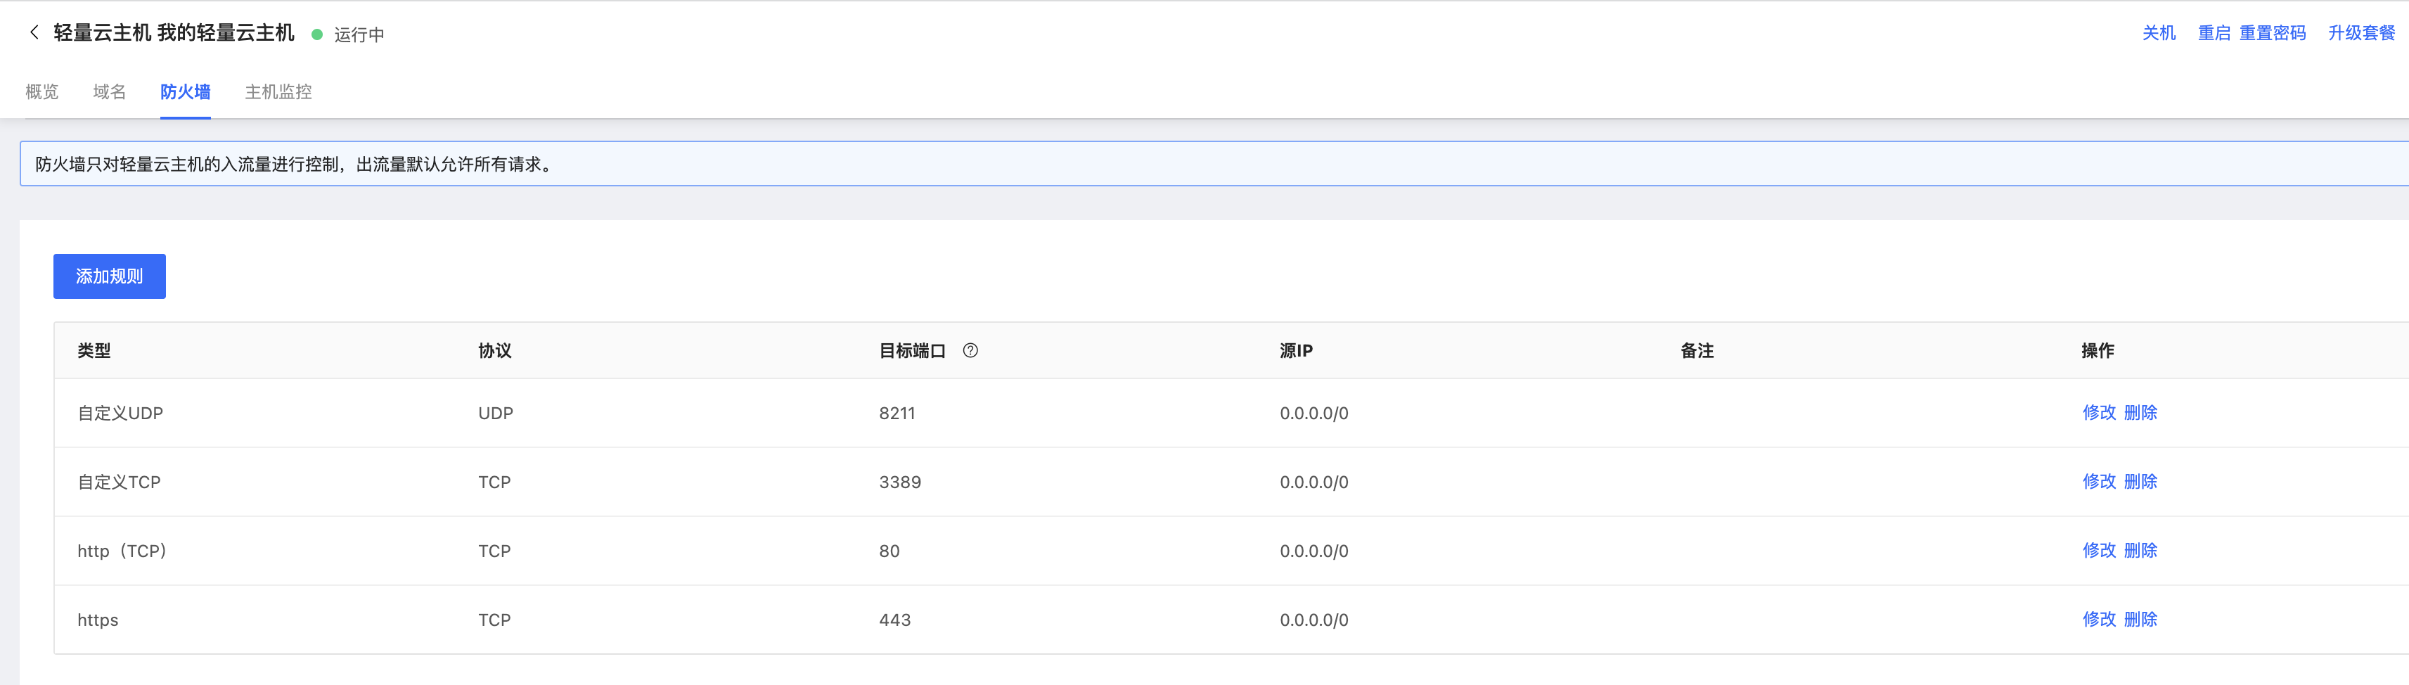Click the https type cell
The image size is (2409, 685).
tap(98, 620)
